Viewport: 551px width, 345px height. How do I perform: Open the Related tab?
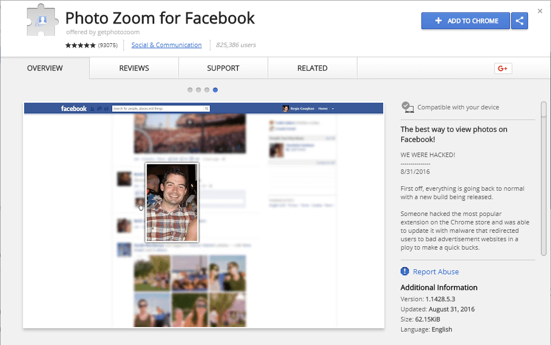click(313, 68)
